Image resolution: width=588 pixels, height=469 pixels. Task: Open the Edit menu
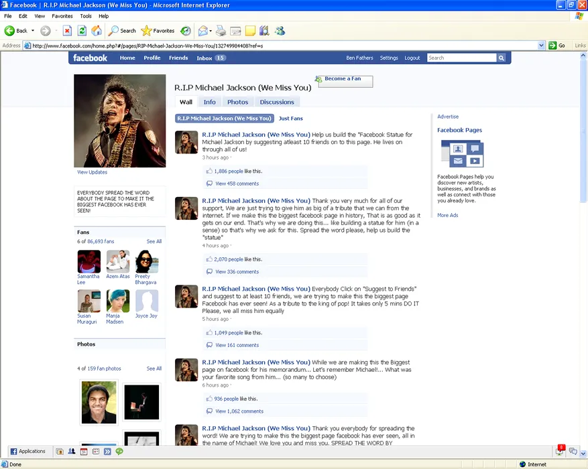[23, 16]
